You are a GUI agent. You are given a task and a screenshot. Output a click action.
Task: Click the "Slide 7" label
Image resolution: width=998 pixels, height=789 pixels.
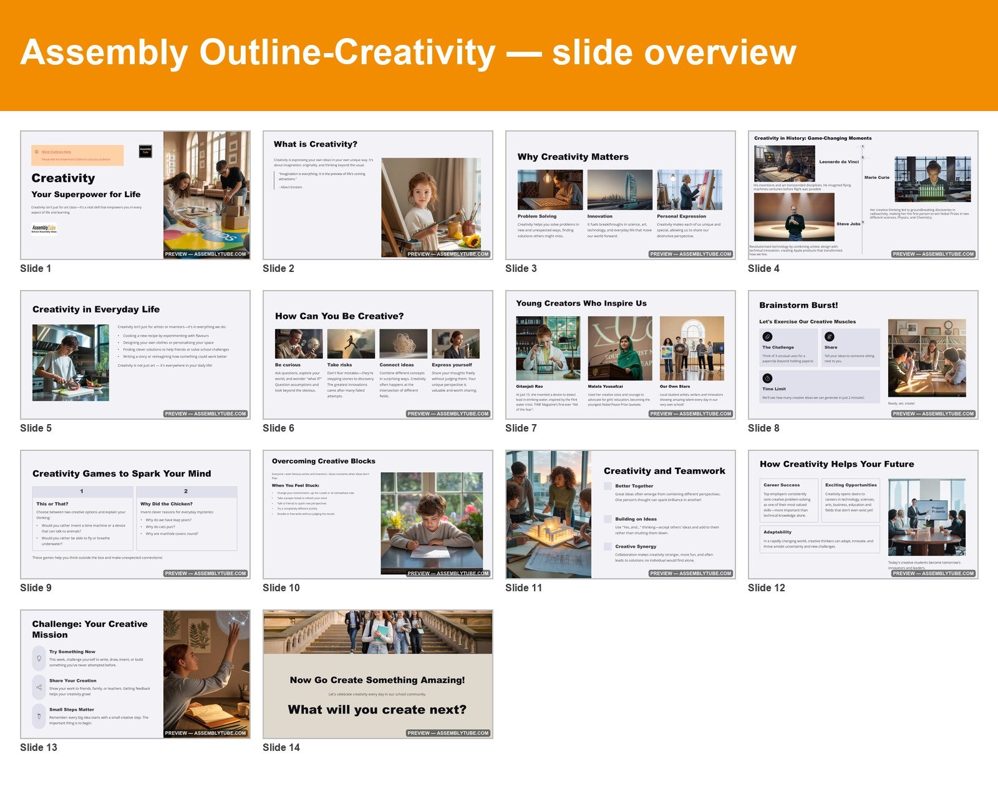(521, 428)
